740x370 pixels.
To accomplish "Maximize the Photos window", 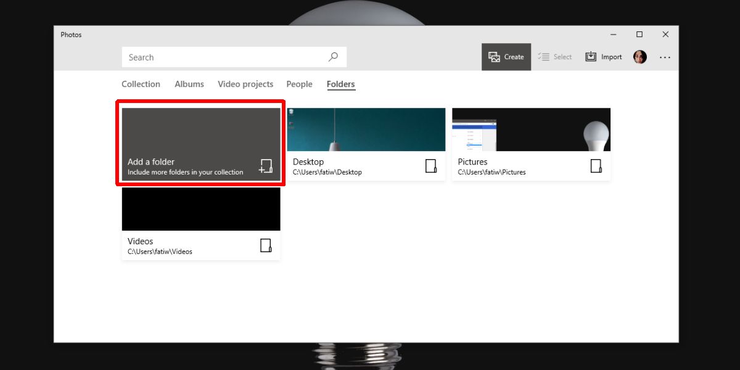I will pyautogui.click(x=639, y=35).
